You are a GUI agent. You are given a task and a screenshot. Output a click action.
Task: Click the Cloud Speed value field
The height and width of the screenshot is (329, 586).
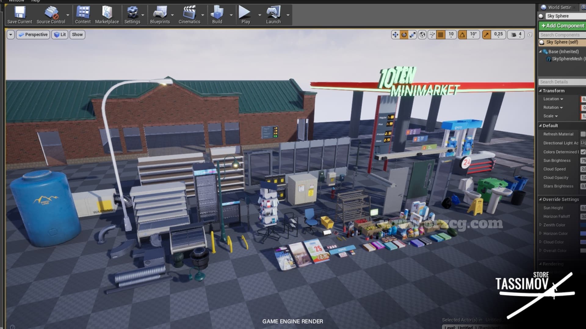(583, 169)
